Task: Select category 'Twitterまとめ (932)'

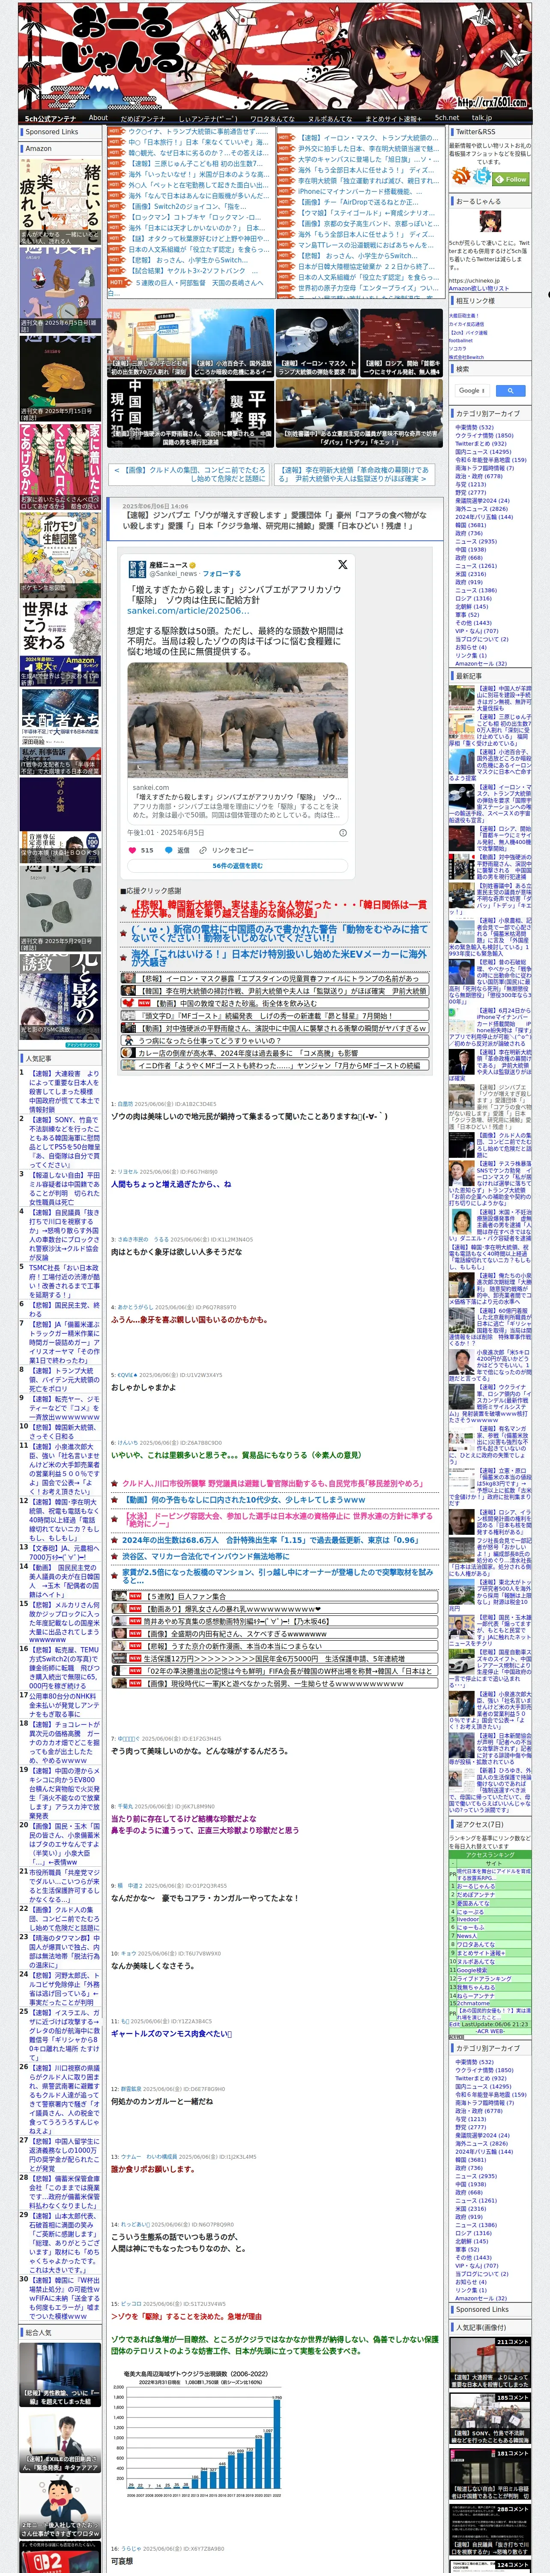Action: point(481,443)
